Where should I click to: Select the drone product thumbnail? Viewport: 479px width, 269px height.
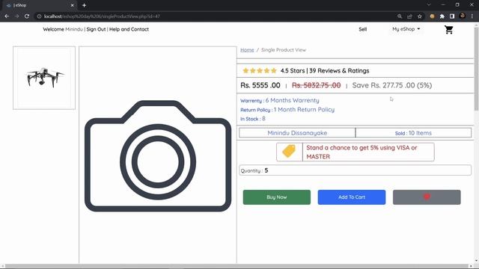pos(44,78)
